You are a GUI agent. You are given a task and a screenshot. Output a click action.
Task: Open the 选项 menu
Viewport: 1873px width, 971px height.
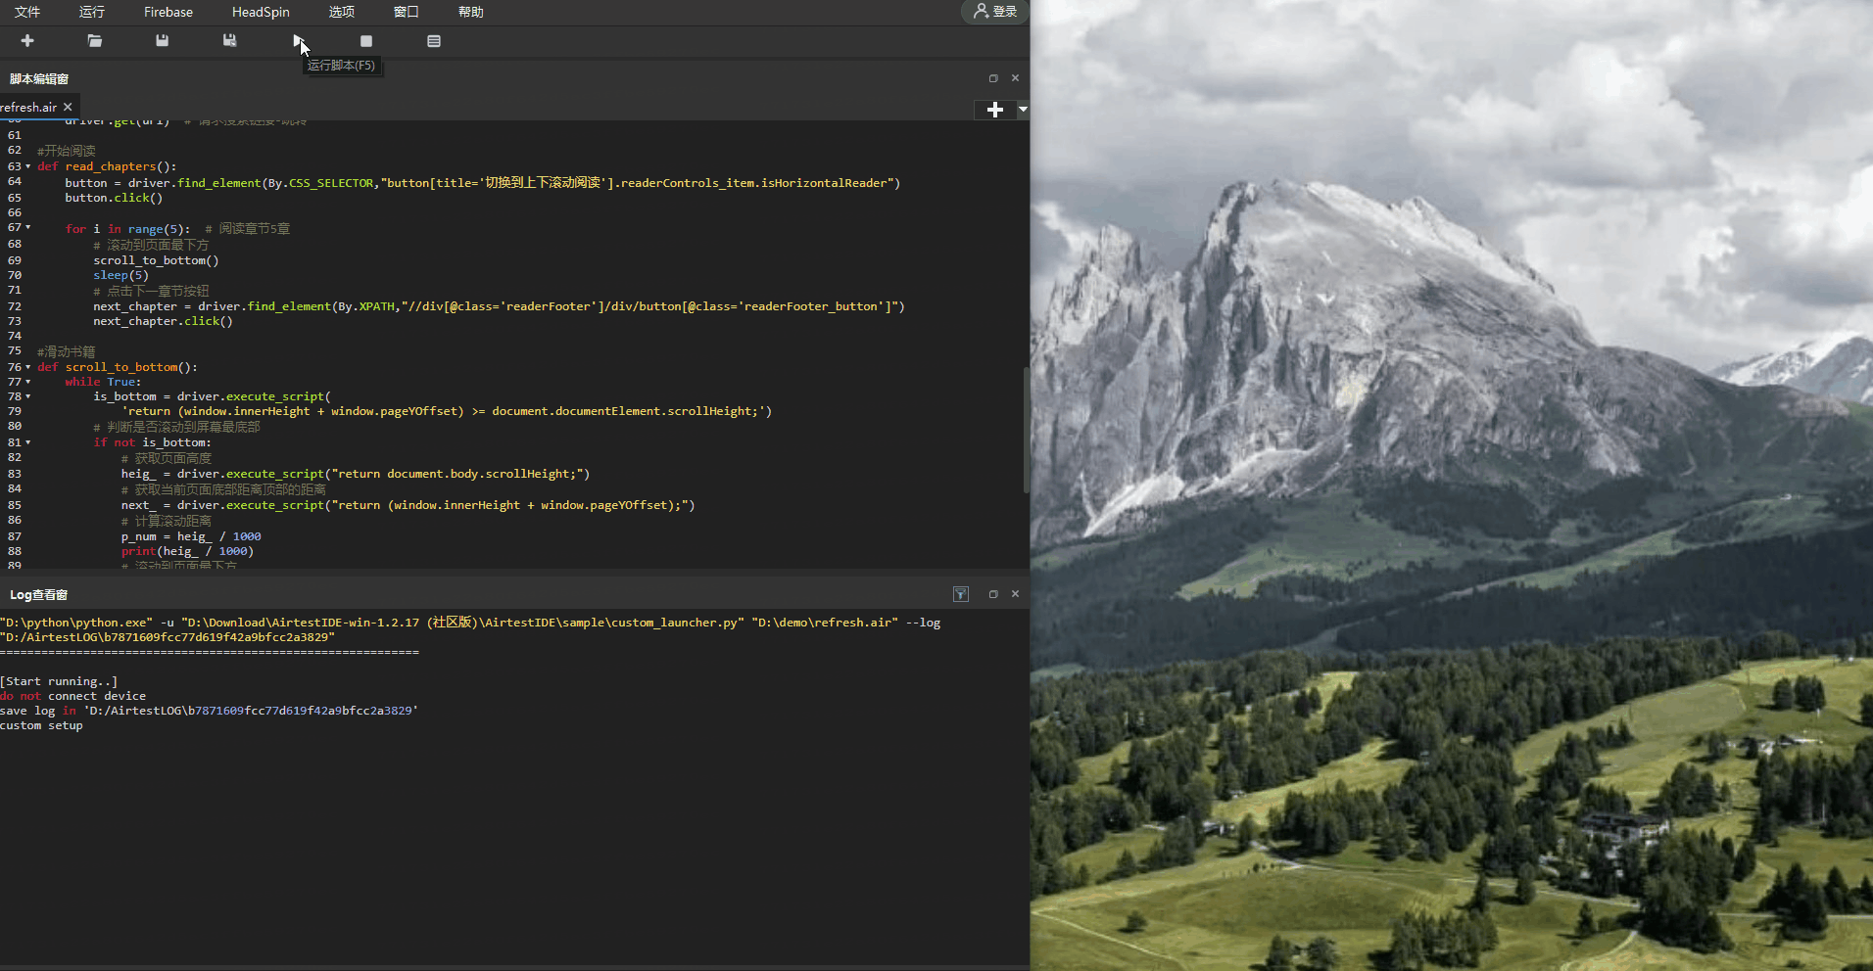pos(342,12)
